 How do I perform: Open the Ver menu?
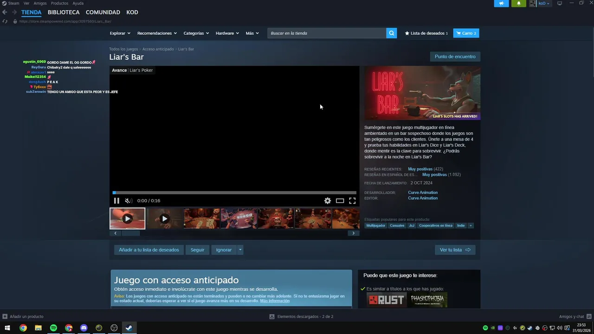[26, 3]
